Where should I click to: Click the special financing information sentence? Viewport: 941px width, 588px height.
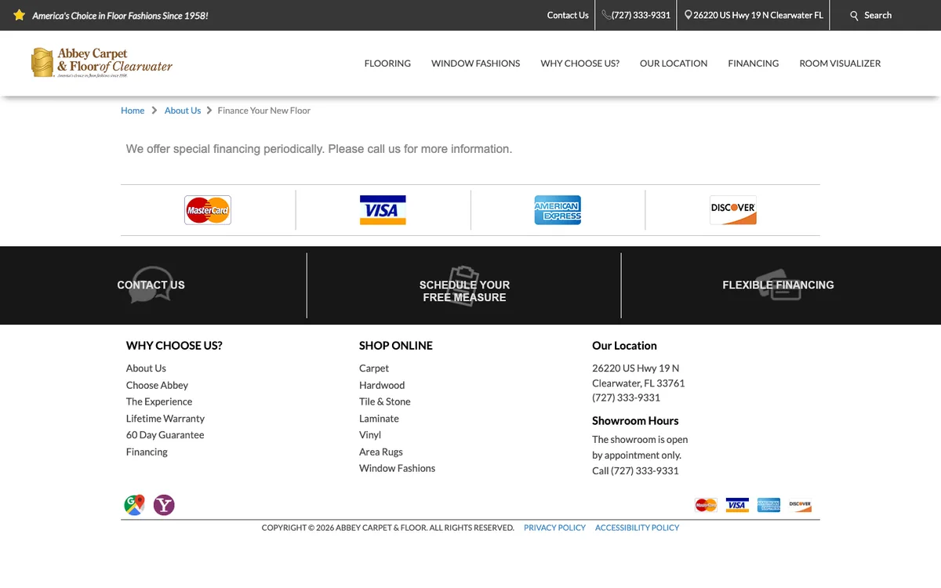[x=319, y=149]
